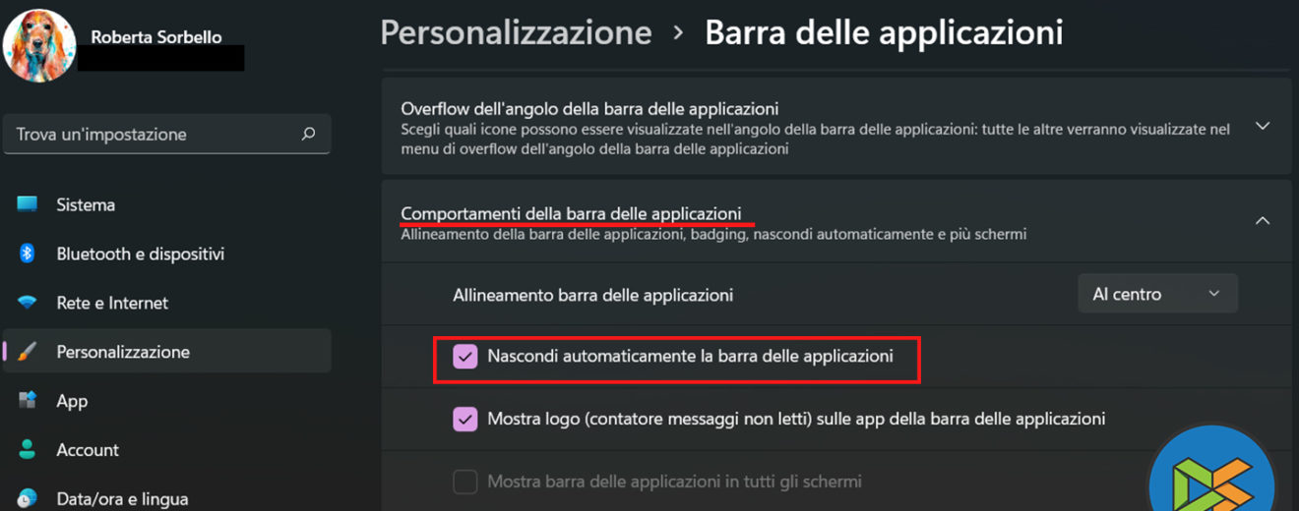The width and height of the screenshot is (1299, 511).
Task: Click Mostra barra in tutti gli schermi checkbox
Action: click(465, 483)
